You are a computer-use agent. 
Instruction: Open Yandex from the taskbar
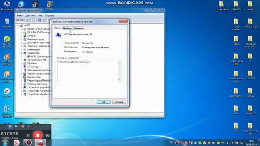pos(17,143)
